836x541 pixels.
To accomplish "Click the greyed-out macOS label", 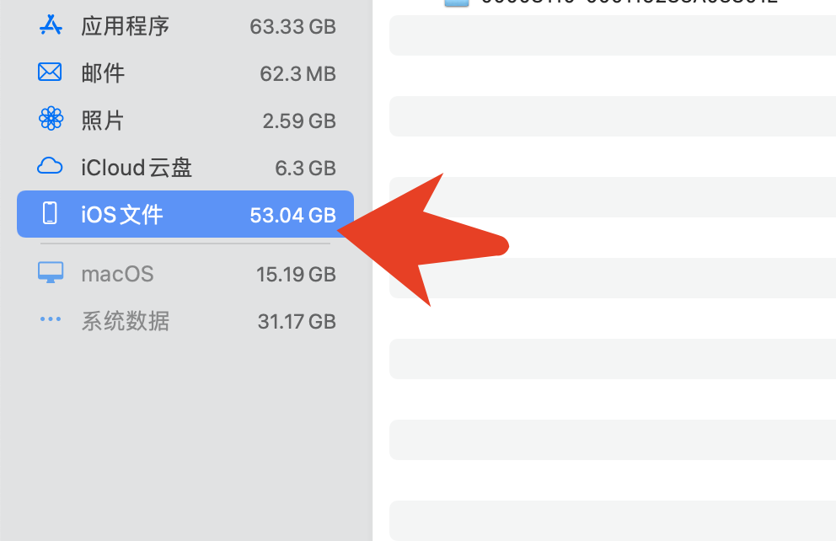I will 117,274.
